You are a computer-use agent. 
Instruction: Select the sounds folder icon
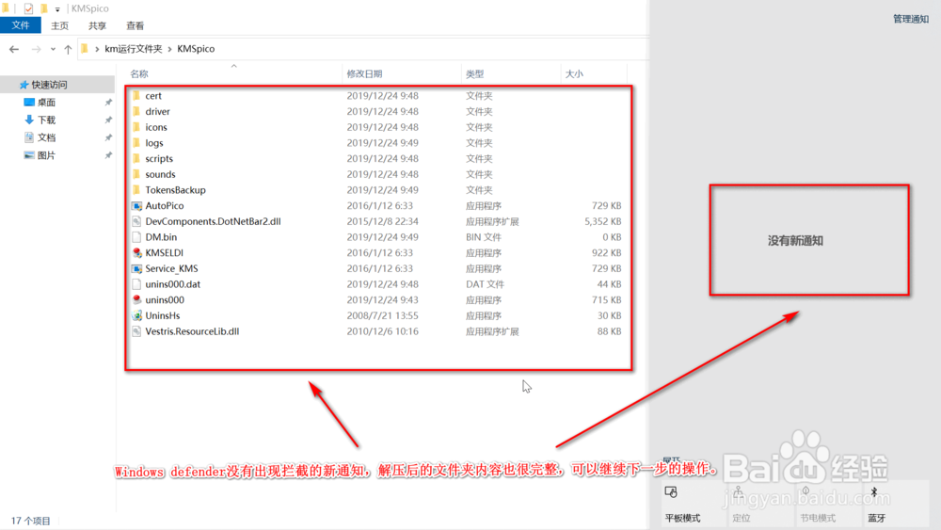(136, 174)
